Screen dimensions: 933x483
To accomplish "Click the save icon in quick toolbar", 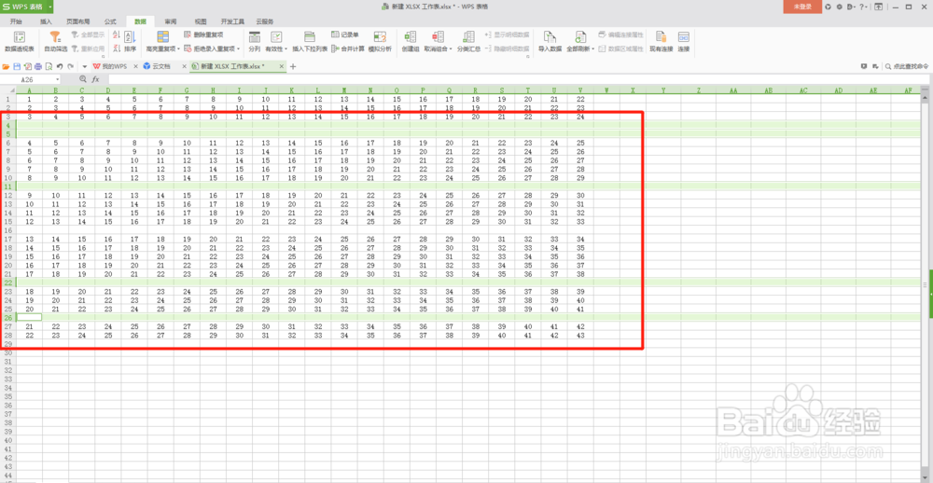I will pos(17,66).
